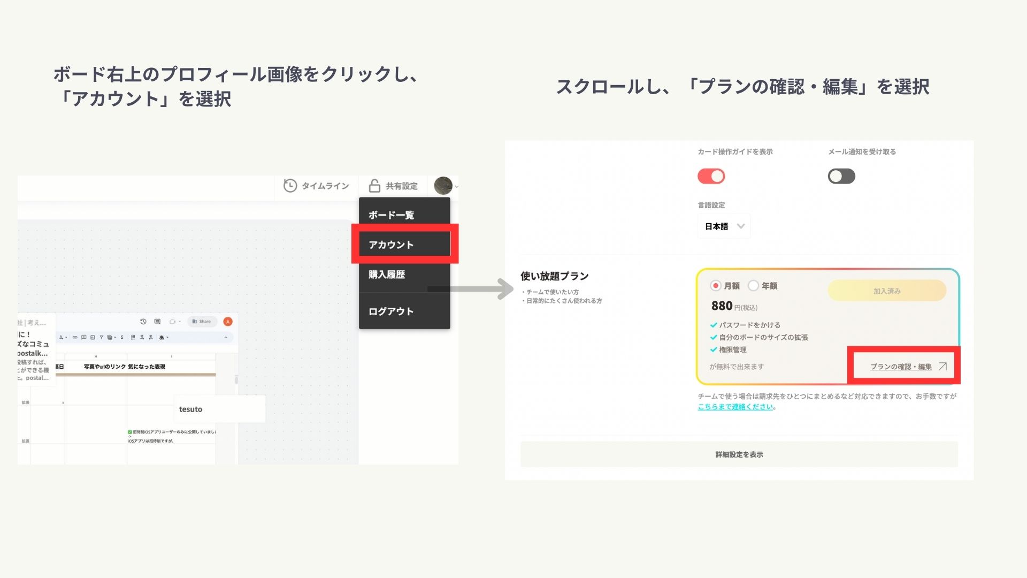1027x578 pixels.
Task: Enable the メール通知を受け取る toggle
Action: click(841, 176)
